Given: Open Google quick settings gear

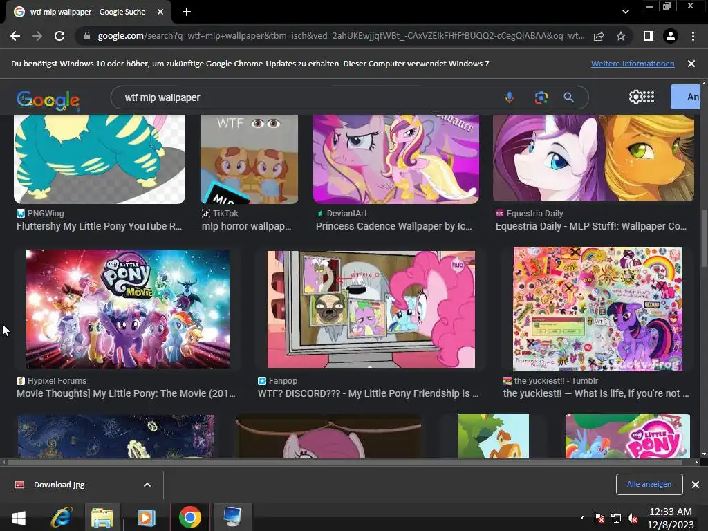Looking at the screenshot, I should [635, 97].
